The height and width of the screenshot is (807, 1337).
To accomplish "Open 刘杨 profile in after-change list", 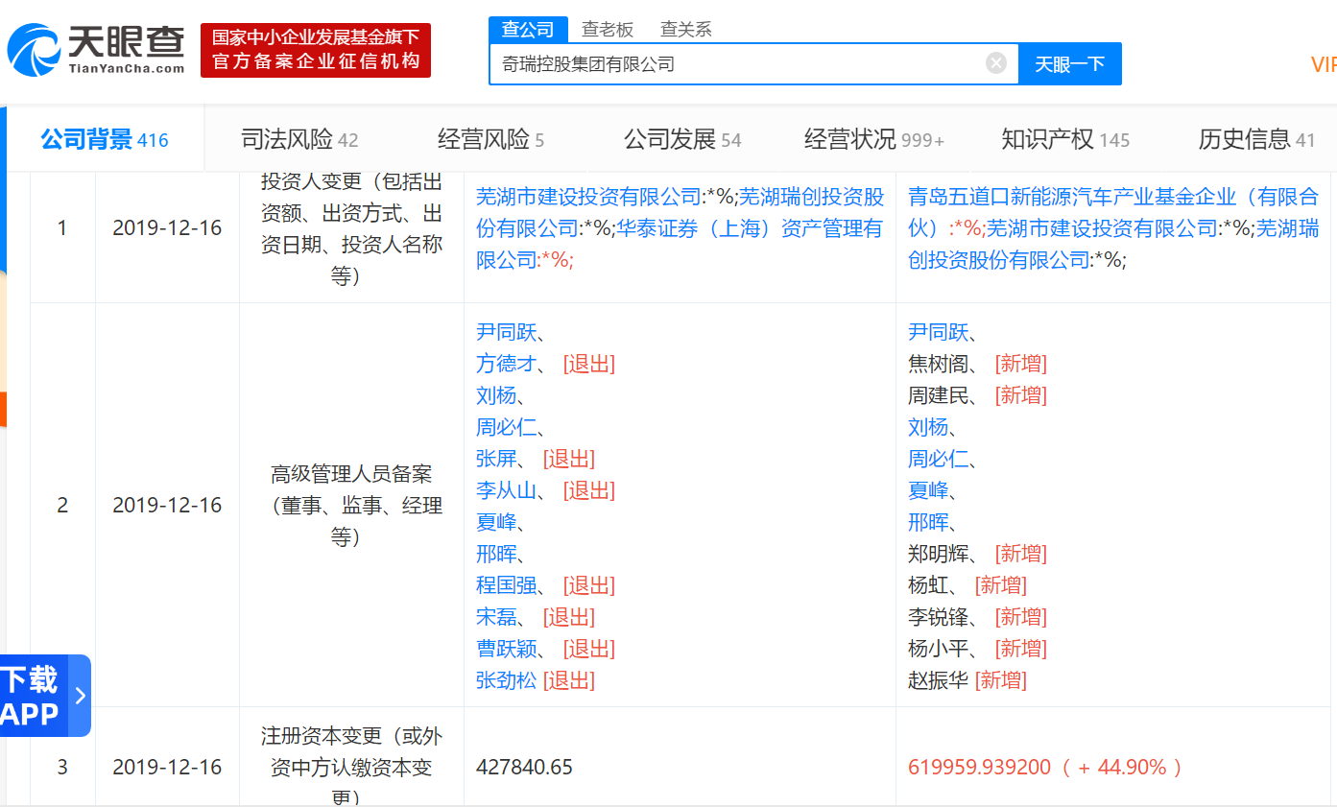I will point(928,428).
